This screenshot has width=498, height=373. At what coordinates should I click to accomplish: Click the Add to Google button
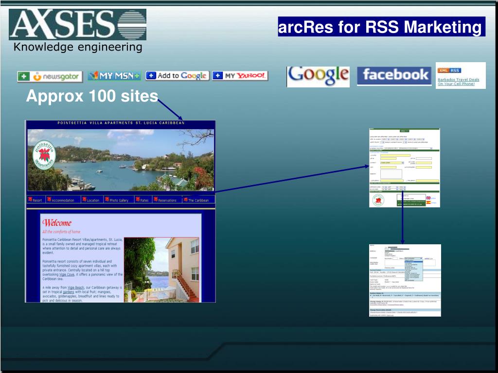177,75
